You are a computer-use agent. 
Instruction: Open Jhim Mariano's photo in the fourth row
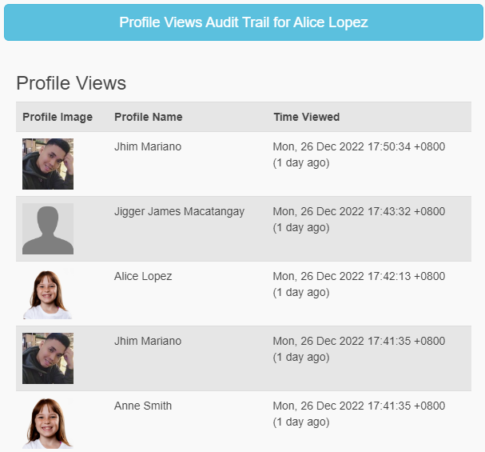coord(48,358)
